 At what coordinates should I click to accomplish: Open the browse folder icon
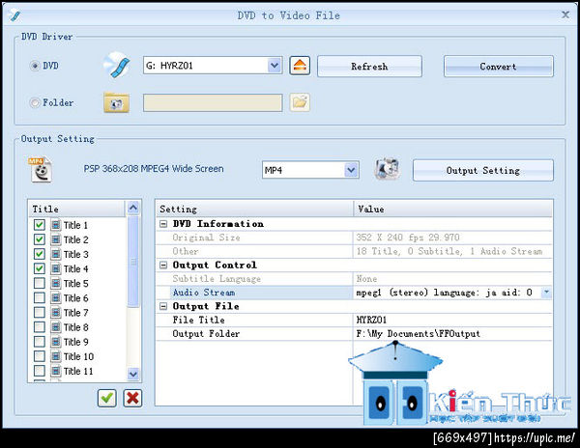point(300,102)
